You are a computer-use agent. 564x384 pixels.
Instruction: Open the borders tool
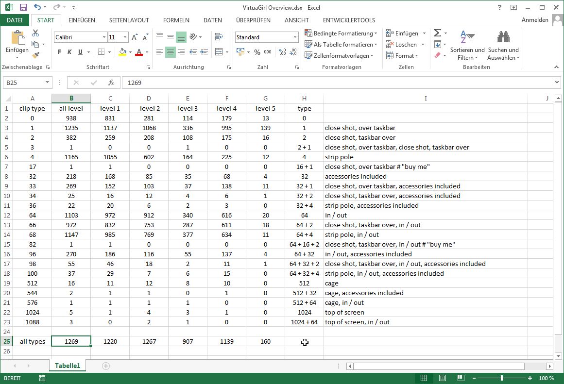coord(102,52)
